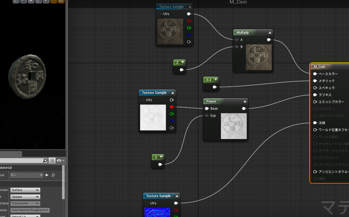Image resolution: width=349 pixels, height=217 pixels.
Task: Click the Multiply node B input pin
Action: 237,46
